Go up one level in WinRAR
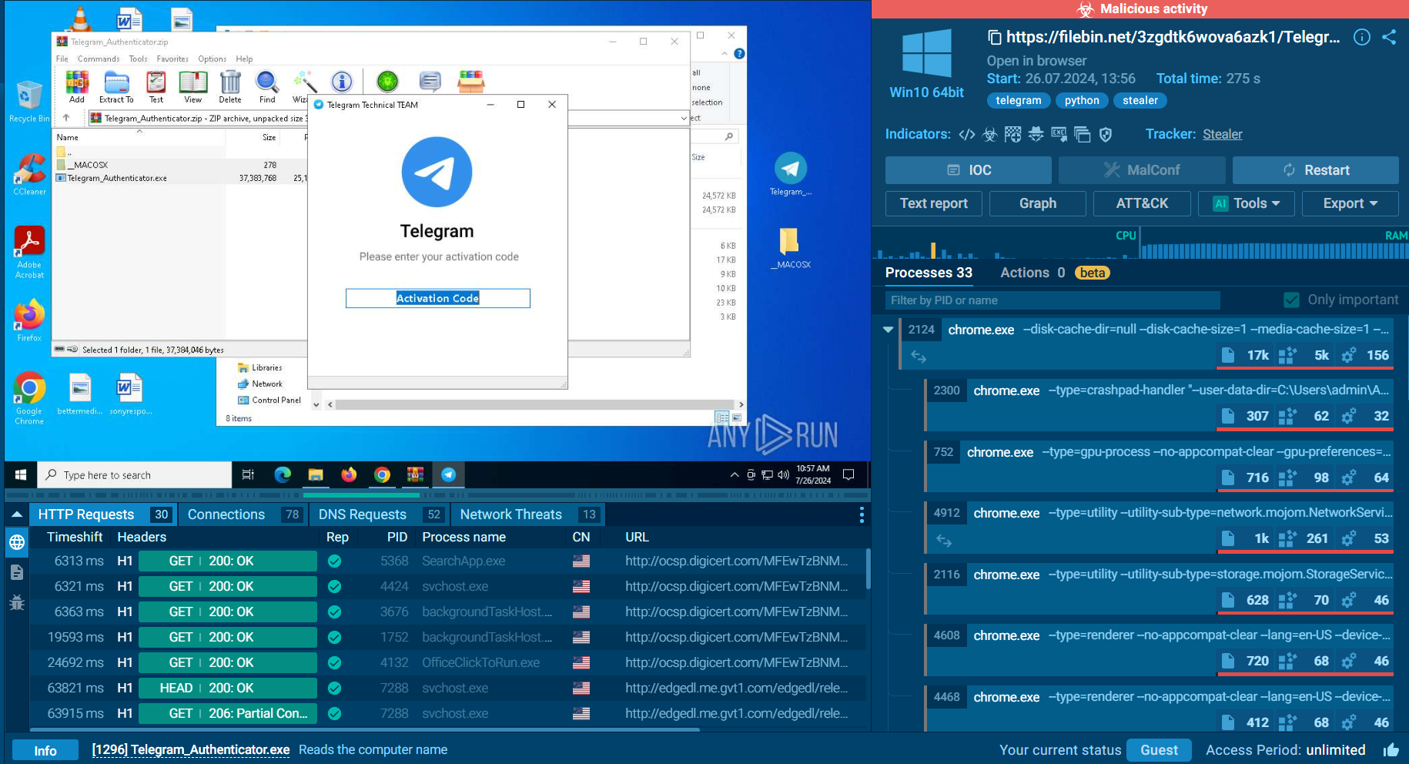This screenshot has width=1409, height=764. [x=66, y=118]
